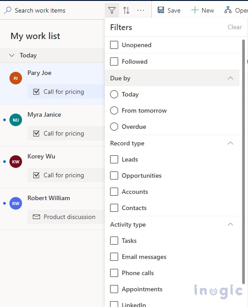Click the search magnifier icon
248x307 pixels.
[8, 10]
